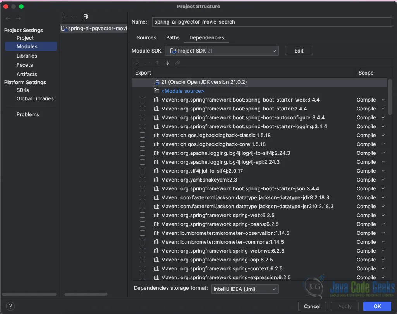Select the Module source row
Viewport: 397px width, 314px height.
[x=260, y=91]
